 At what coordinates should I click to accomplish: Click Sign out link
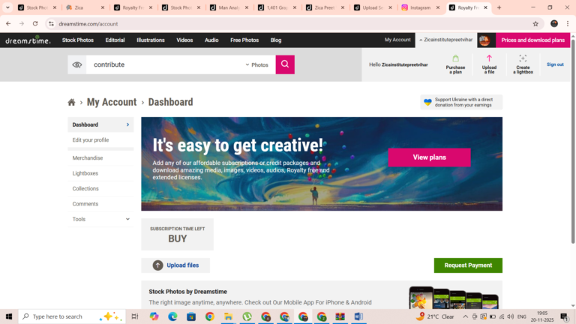click(555, 64)
